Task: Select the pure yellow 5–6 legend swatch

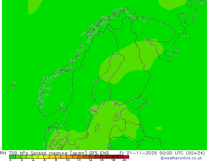Action: point(41,157)
